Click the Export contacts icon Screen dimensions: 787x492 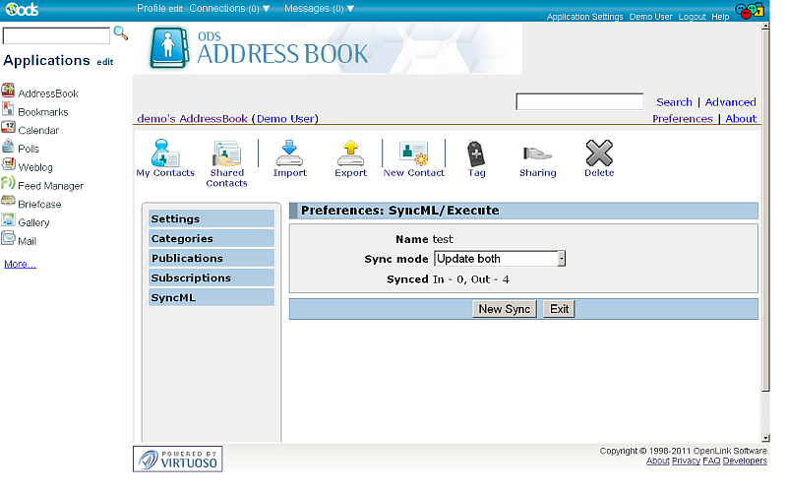[x=350, y=154]
